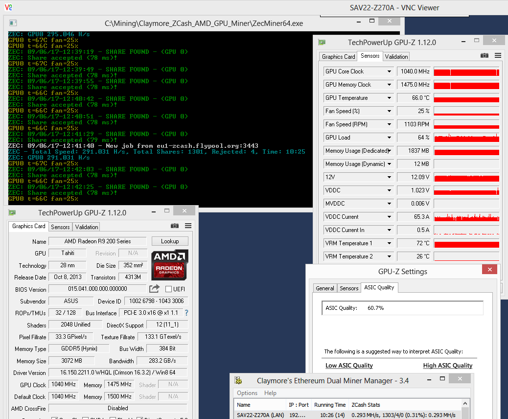Open Memory Usage (Dedicated) sensor dropdown
This screenshot has width=508, height=419.
[389, 151]
